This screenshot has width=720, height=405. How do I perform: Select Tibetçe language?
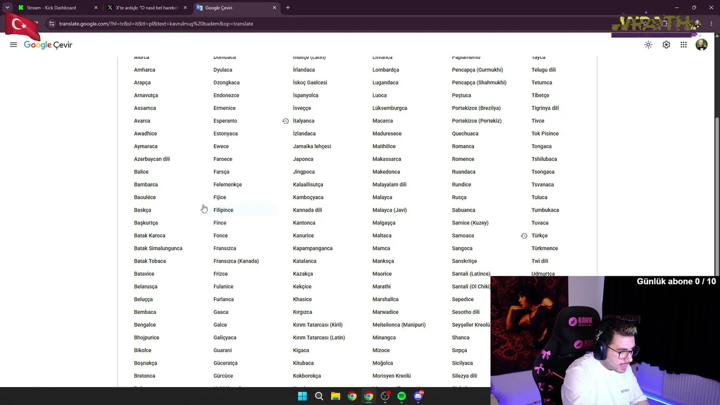pos(540,96)
